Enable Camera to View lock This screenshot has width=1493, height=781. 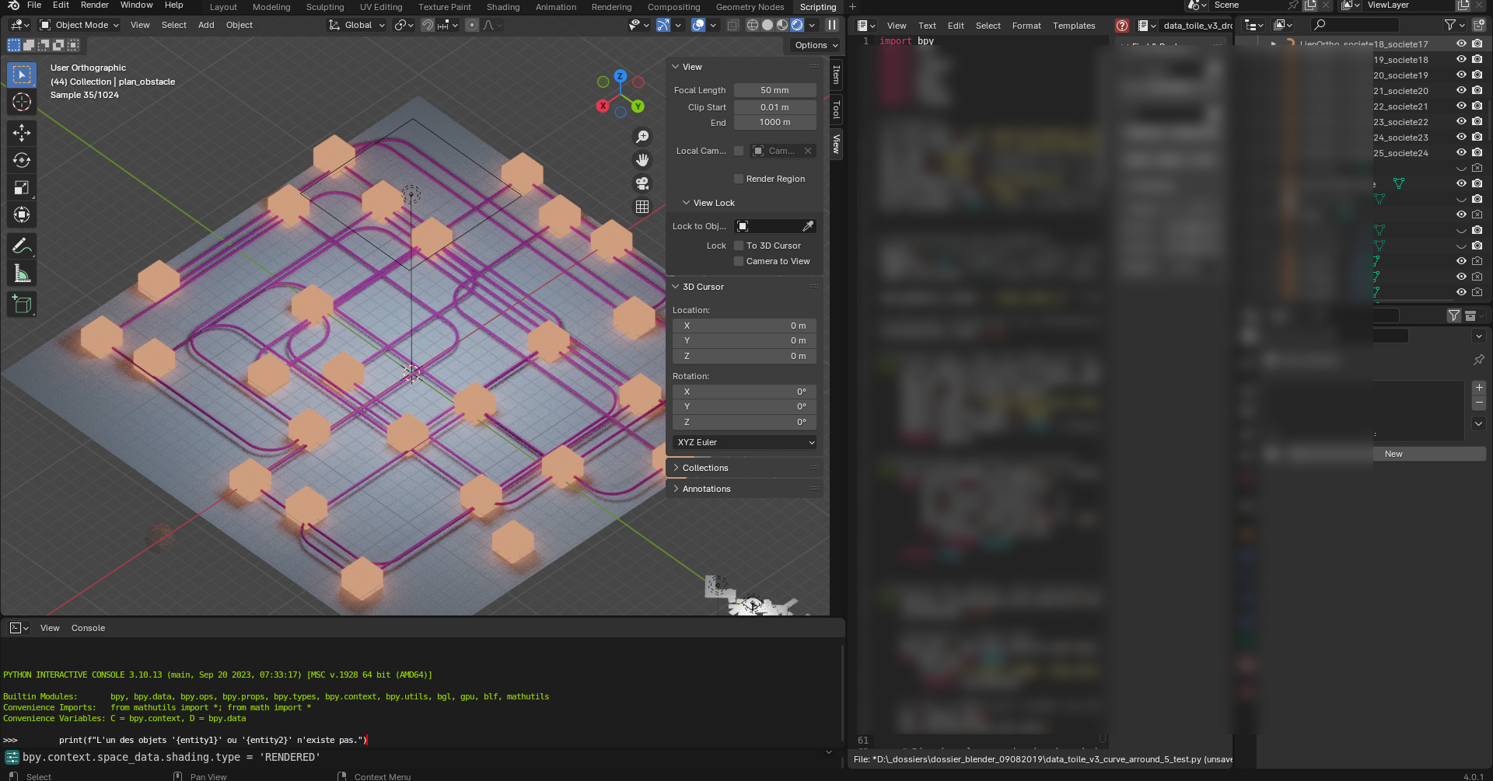tap(739, 261)
